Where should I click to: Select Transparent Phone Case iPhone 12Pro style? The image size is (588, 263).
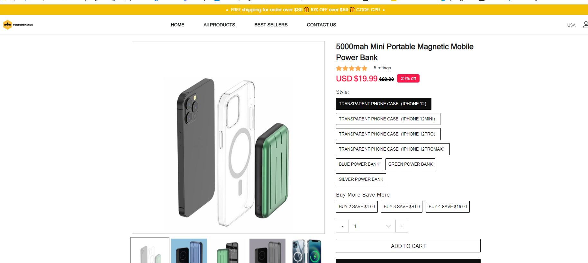388,134
